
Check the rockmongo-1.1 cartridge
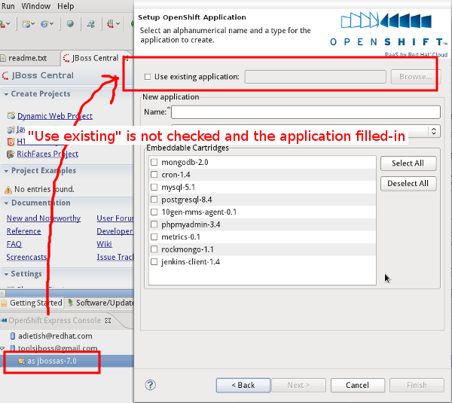tap(154, 249)
